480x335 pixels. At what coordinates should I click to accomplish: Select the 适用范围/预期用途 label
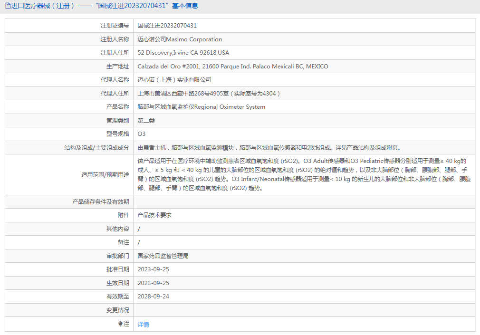click(x=106, y=175)
